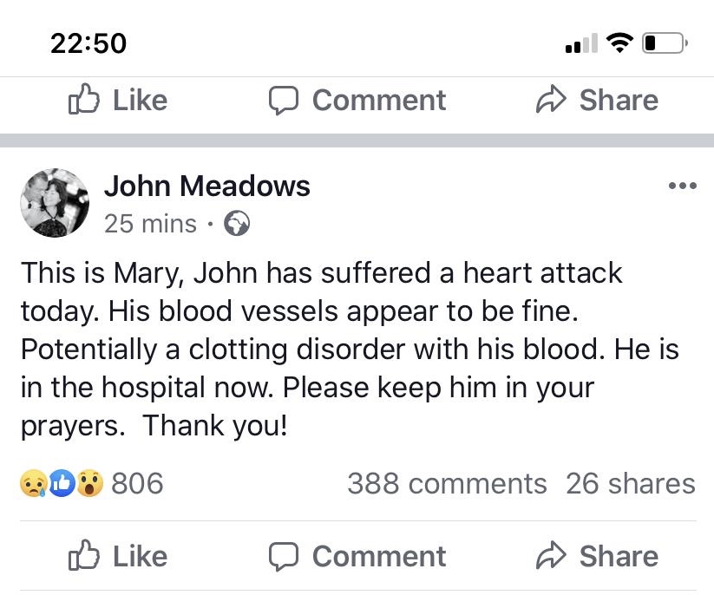Tap the thumbs-up Like icon on previous post
The width and height of the screenshot is (714, 595).
pos(82,101)
